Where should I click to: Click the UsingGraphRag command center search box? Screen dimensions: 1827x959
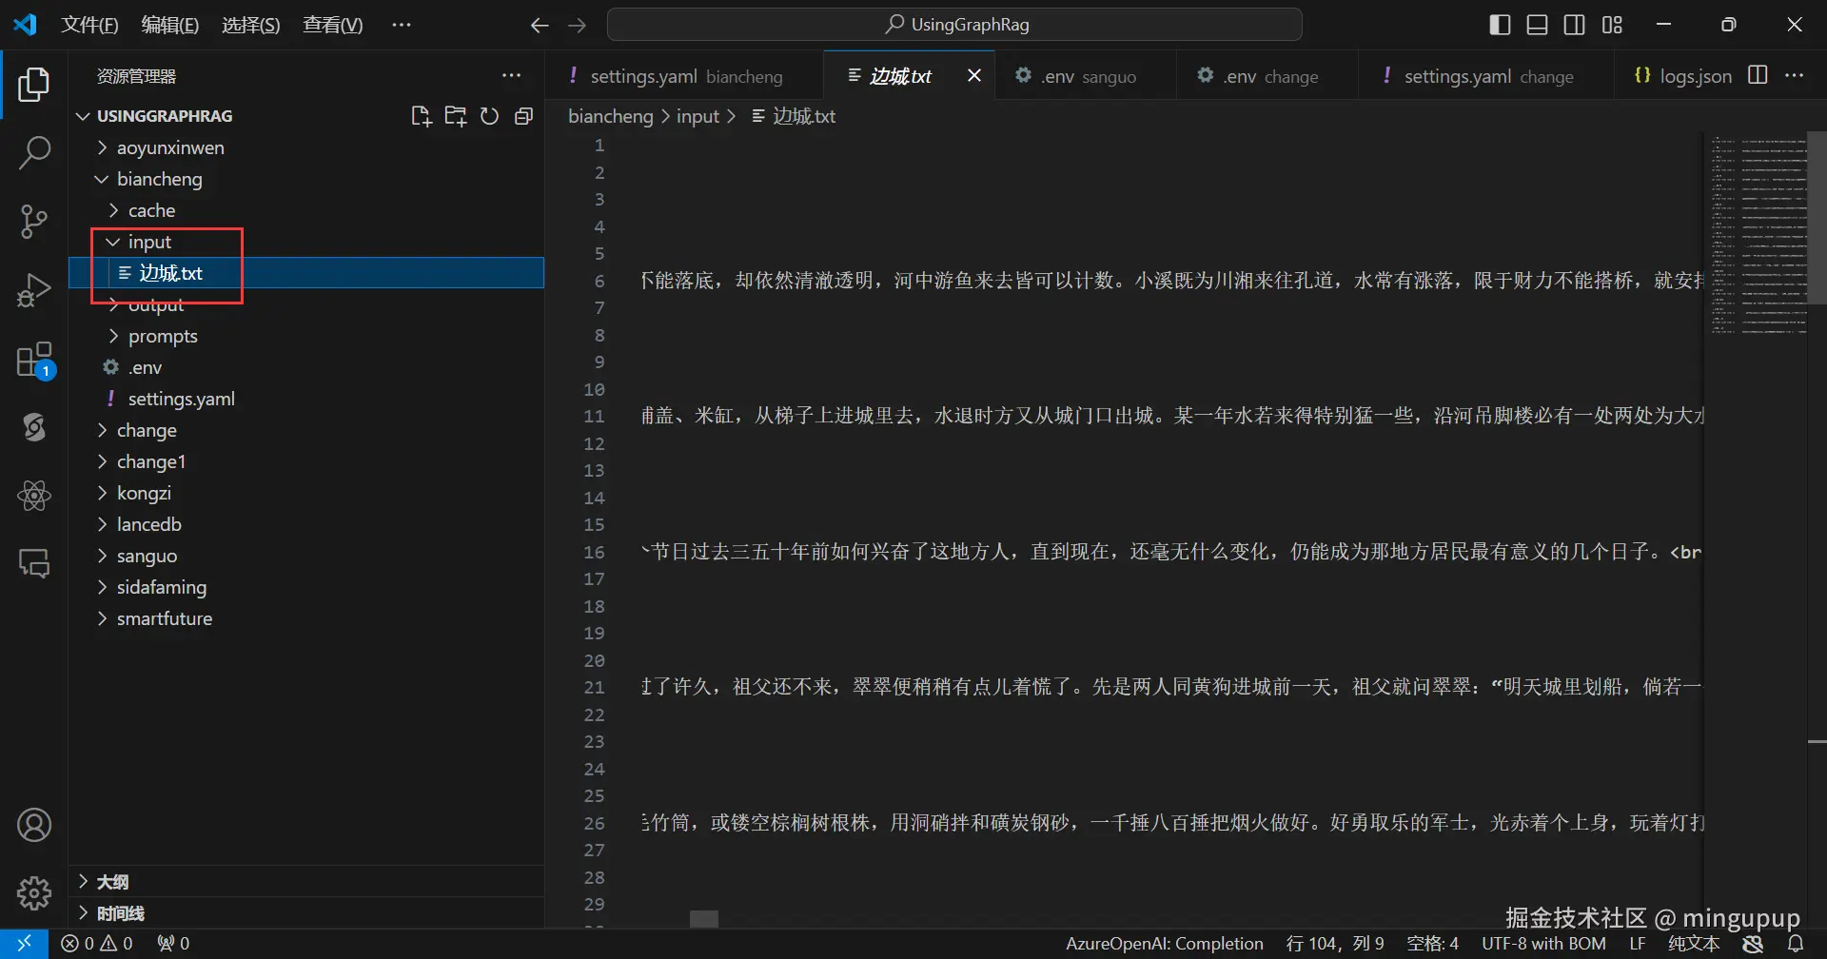pyautogui.click(x=954, y=25)
